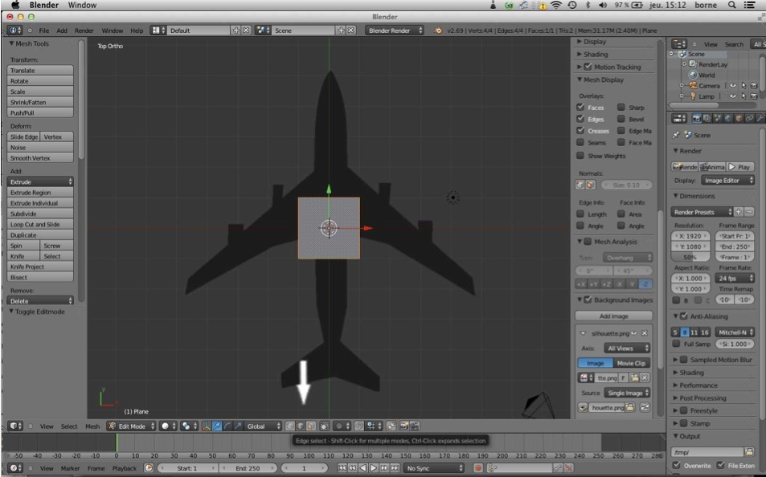The height and width of the screenshot is (477, 766).
Task: Click the record keyframe red button
Action: pos(478,467)
